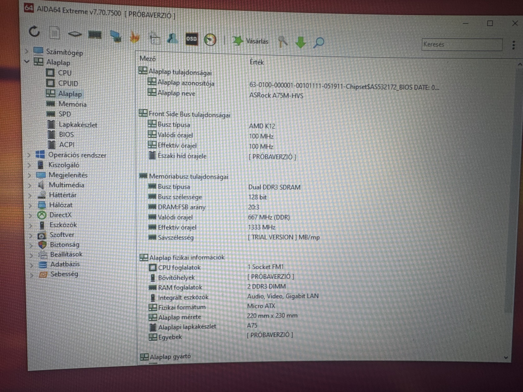Start the stability test flame icon
The width and height of the screenshot is (523, 392).
[x=135, y=37]
